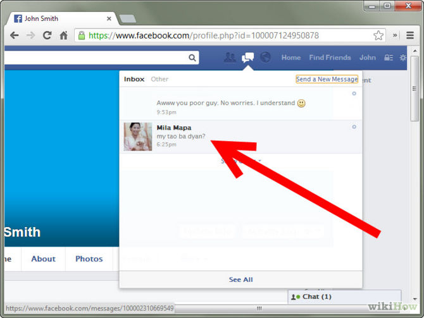Screen dimensions: 424x318
Task: Go to the browser home page
Action: [63, 35]
